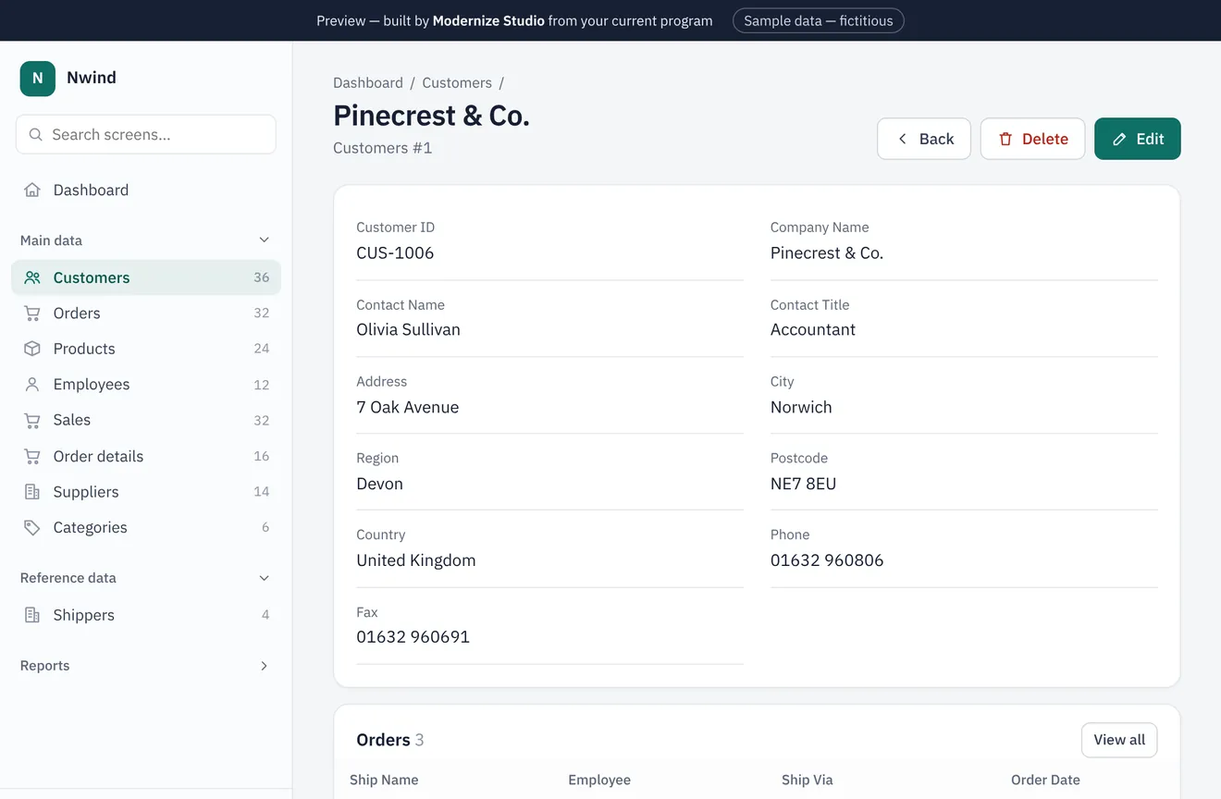Click the pencil icon on Edit
Image resolution: width=1221 pixels, height=799 pixels.
[1119, 139]
